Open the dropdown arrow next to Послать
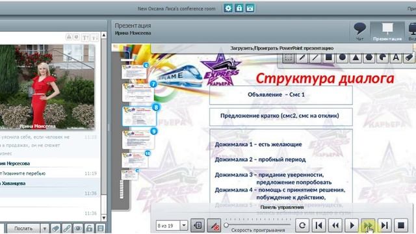 click(45, 228)
